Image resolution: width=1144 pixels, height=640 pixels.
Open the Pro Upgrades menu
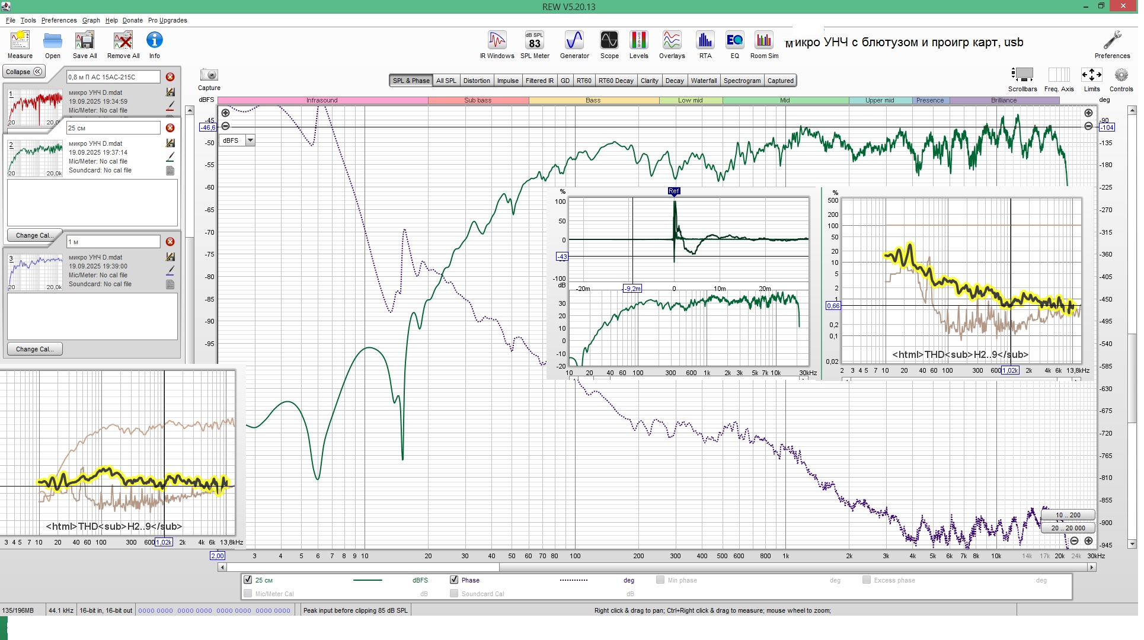(x=168, y=20)
